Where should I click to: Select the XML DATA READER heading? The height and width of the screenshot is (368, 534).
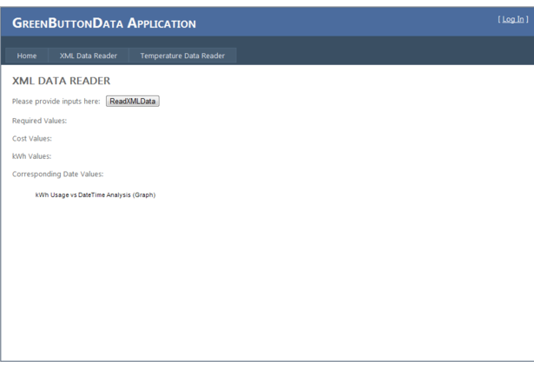(x=62, y=81)
